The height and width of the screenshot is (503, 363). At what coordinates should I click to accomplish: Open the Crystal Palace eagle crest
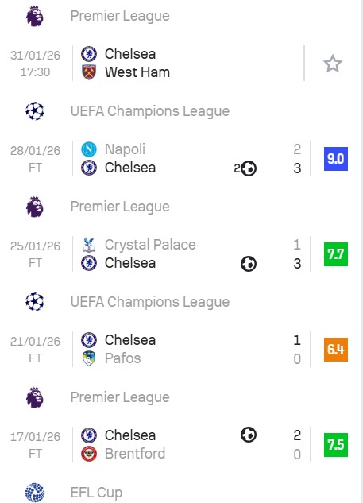point(89,245)
